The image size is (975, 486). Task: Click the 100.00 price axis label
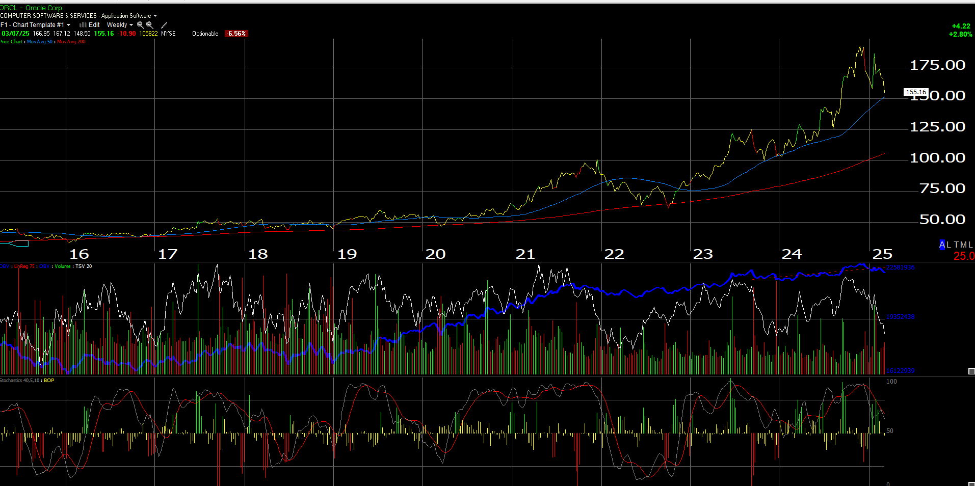(937, 158)
